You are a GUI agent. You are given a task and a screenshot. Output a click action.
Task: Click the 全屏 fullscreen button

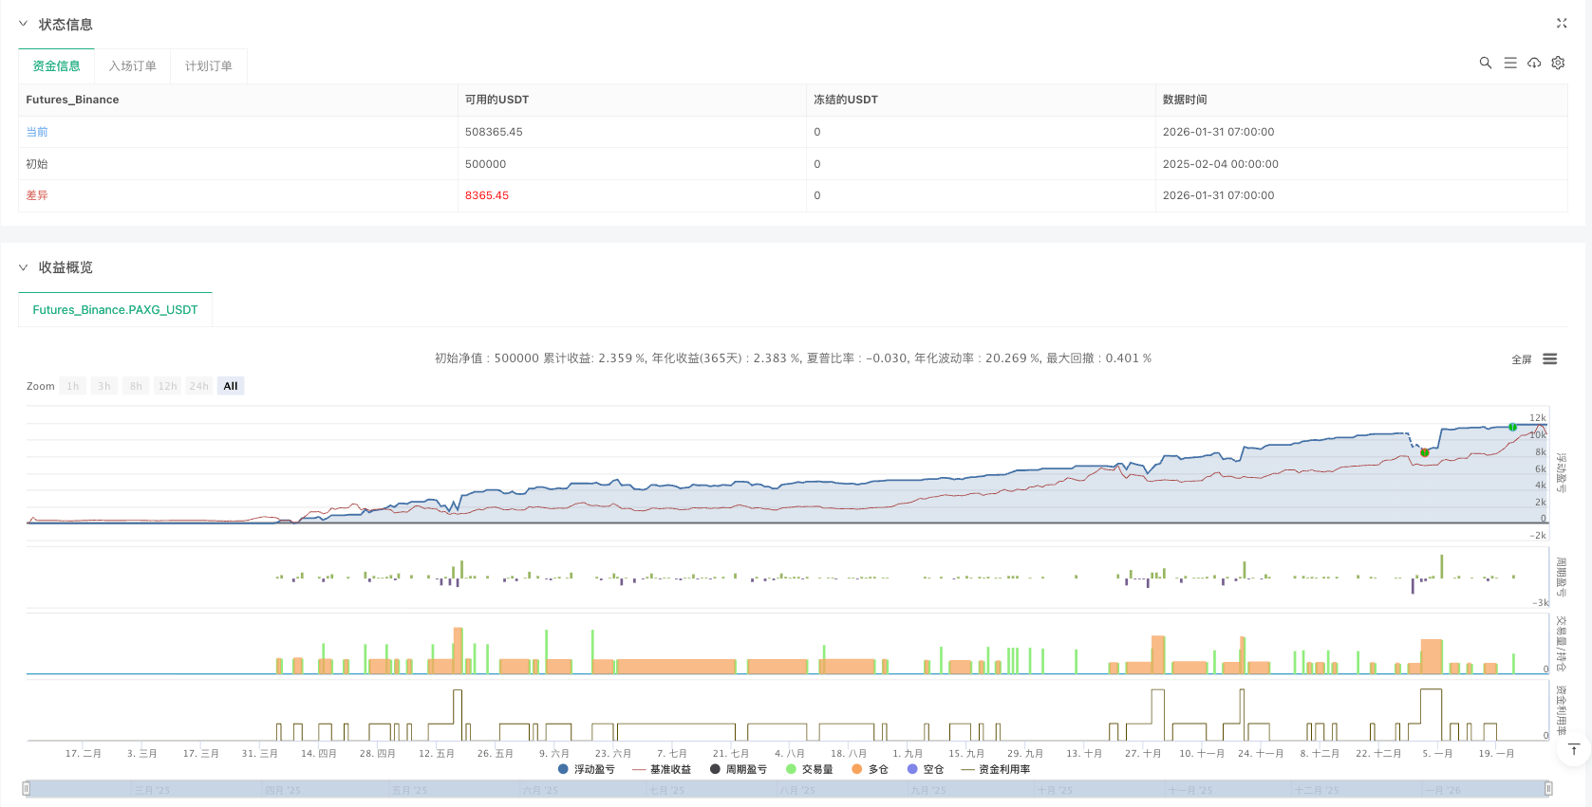click(1521, 359)
